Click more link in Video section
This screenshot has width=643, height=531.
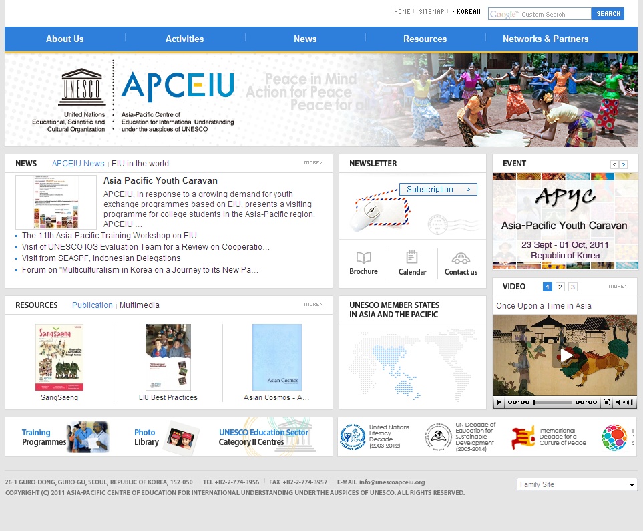click(617, 287)
